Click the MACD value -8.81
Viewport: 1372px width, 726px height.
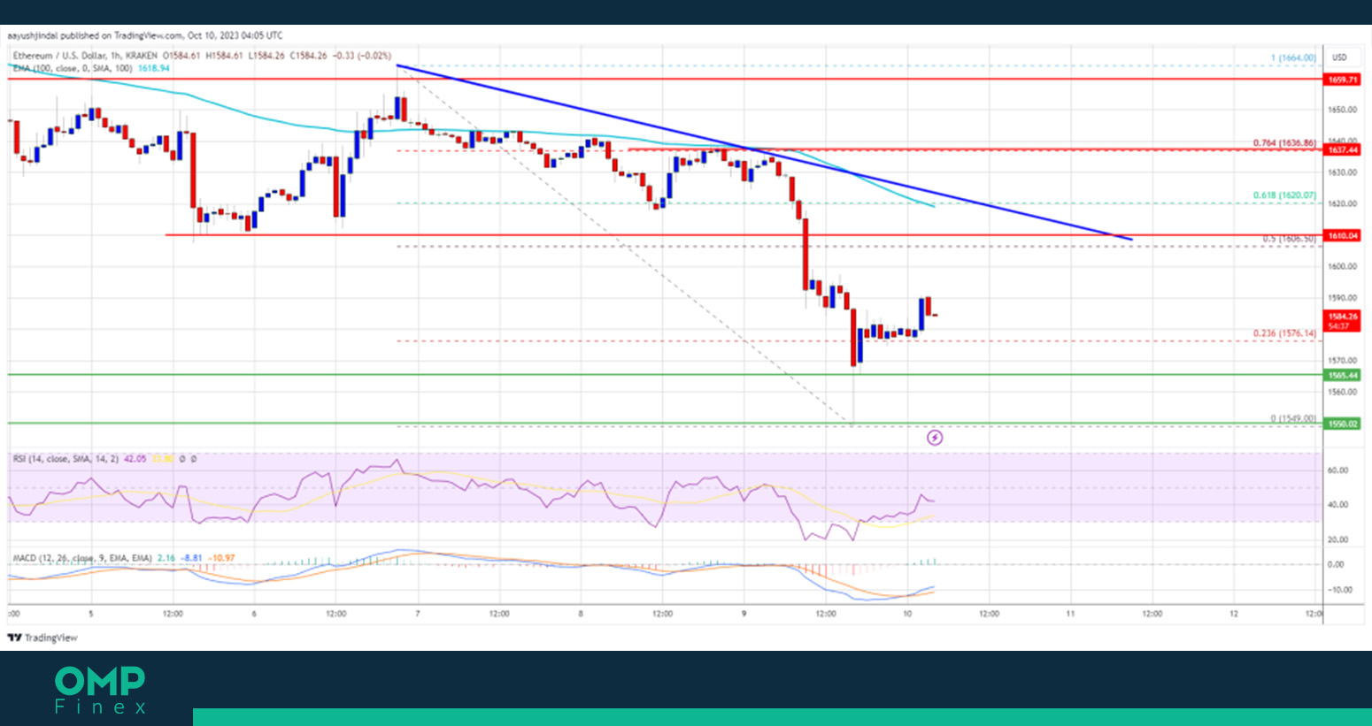click(192, 558)
